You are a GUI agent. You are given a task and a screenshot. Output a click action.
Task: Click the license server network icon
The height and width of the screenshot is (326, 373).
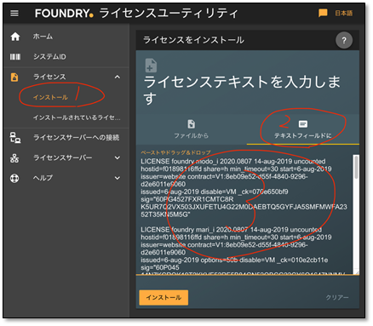click(x=14, y=158)
